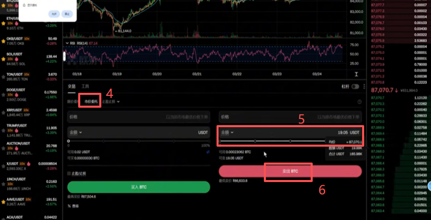
Task: Collapse the RSI indicator chevron
Action: coord(67,43)
